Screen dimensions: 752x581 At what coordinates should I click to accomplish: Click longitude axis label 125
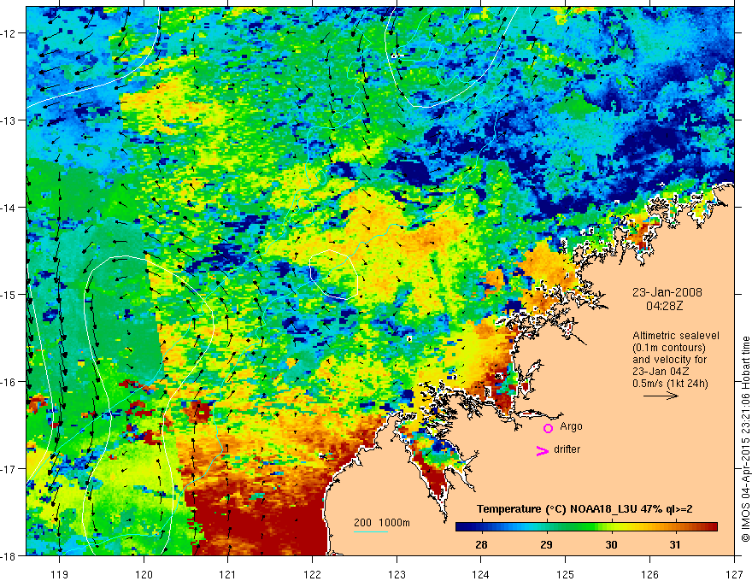point(566,574)
